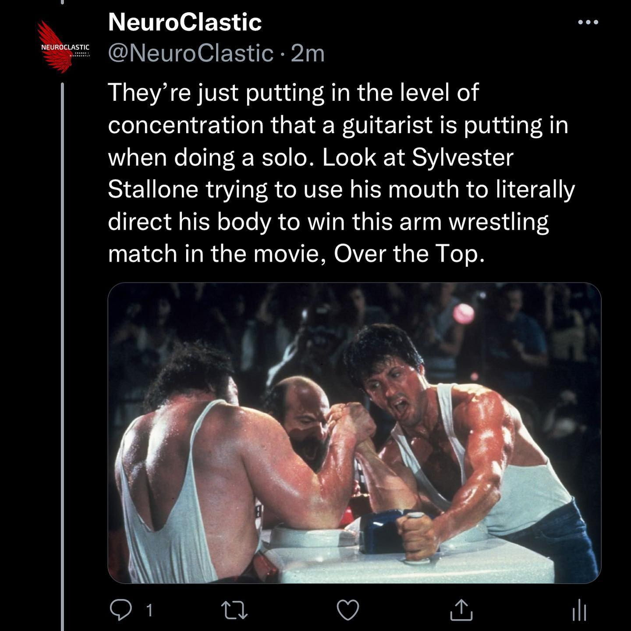Open the arm wrestling photo attachment
Image resolution: width=631 pixels, height=631 pixels.
pyautogui.click(x=354, y=433)
